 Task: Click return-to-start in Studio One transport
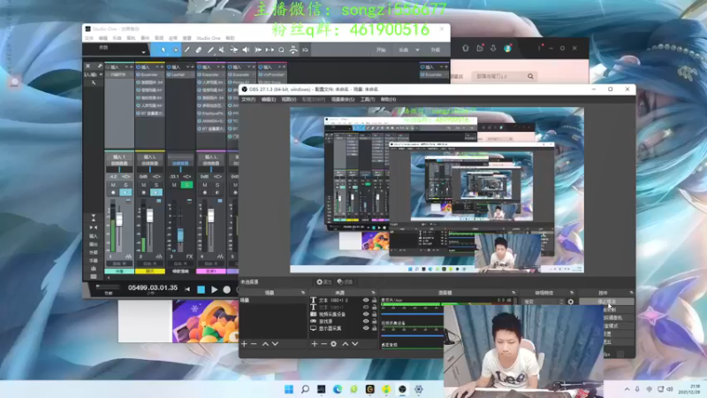pyautogui.click(x=187, y=290)
